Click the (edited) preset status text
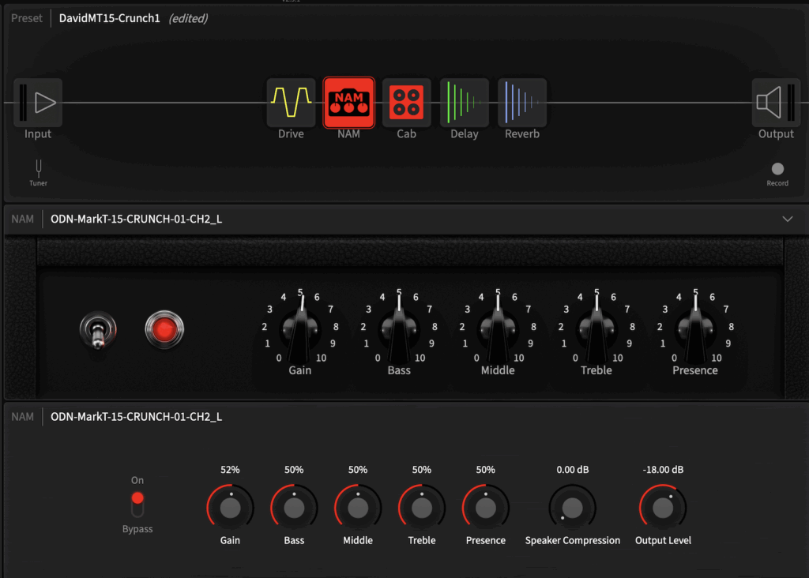 188,19
